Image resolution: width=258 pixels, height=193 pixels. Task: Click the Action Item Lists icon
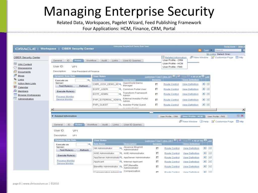click(15, 83)
